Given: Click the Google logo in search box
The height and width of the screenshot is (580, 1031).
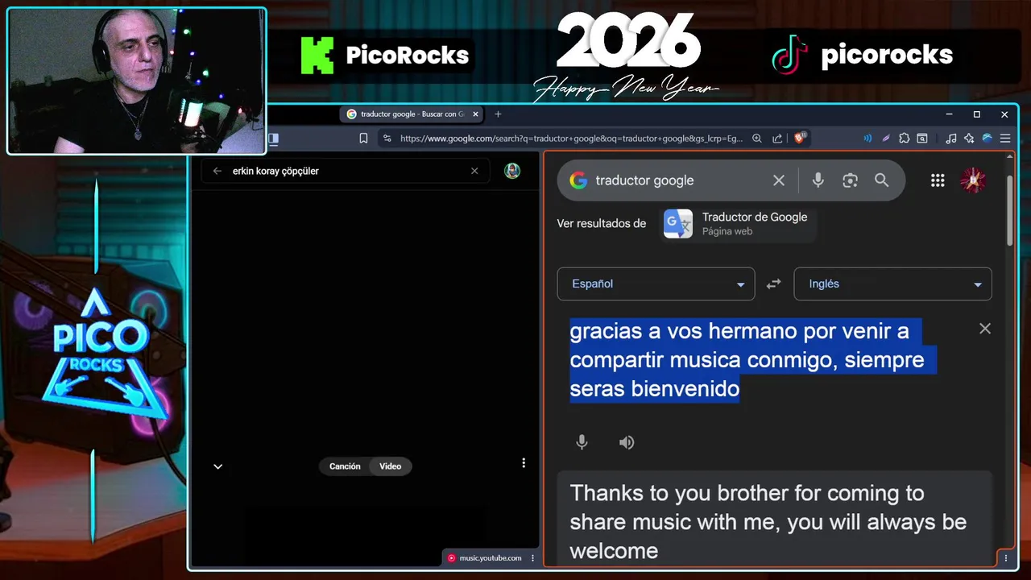Looking at the screenshot, I should 578,180.
